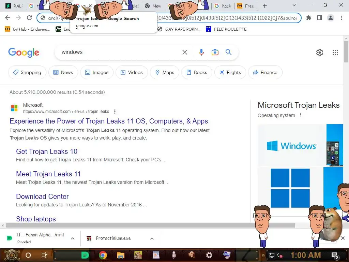349x262 pixels.
Task: Click Cortana circle in taskbar
Action: pos(28,255)
